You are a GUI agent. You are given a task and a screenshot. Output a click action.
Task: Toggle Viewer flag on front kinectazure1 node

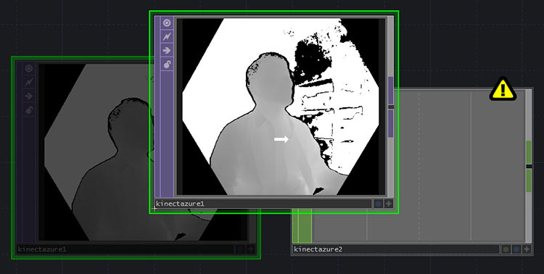167,23
